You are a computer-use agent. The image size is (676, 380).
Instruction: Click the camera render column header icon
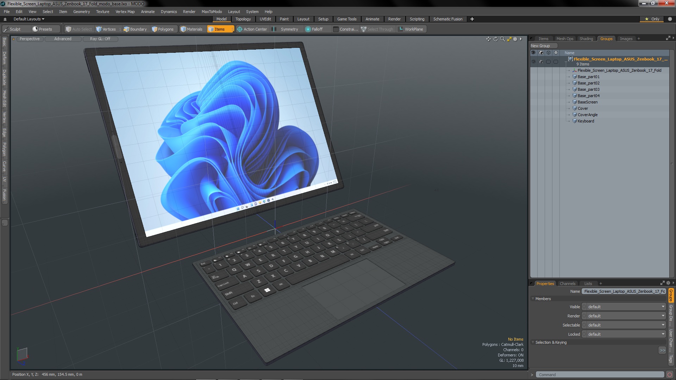click(x=541, y=53)
